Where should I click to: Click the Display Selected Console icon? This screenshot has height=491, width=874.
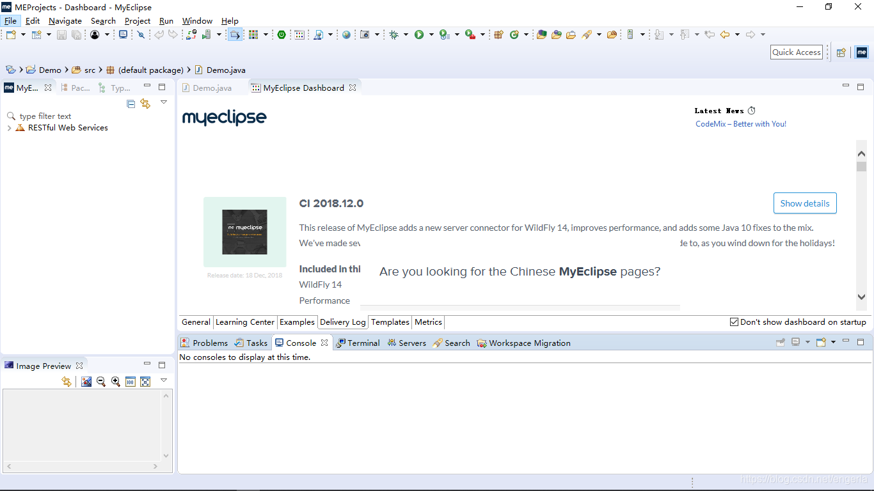pos(795,342)
